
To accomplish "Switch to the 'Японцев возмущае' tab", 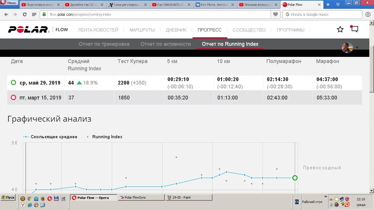I will (258, 5).
